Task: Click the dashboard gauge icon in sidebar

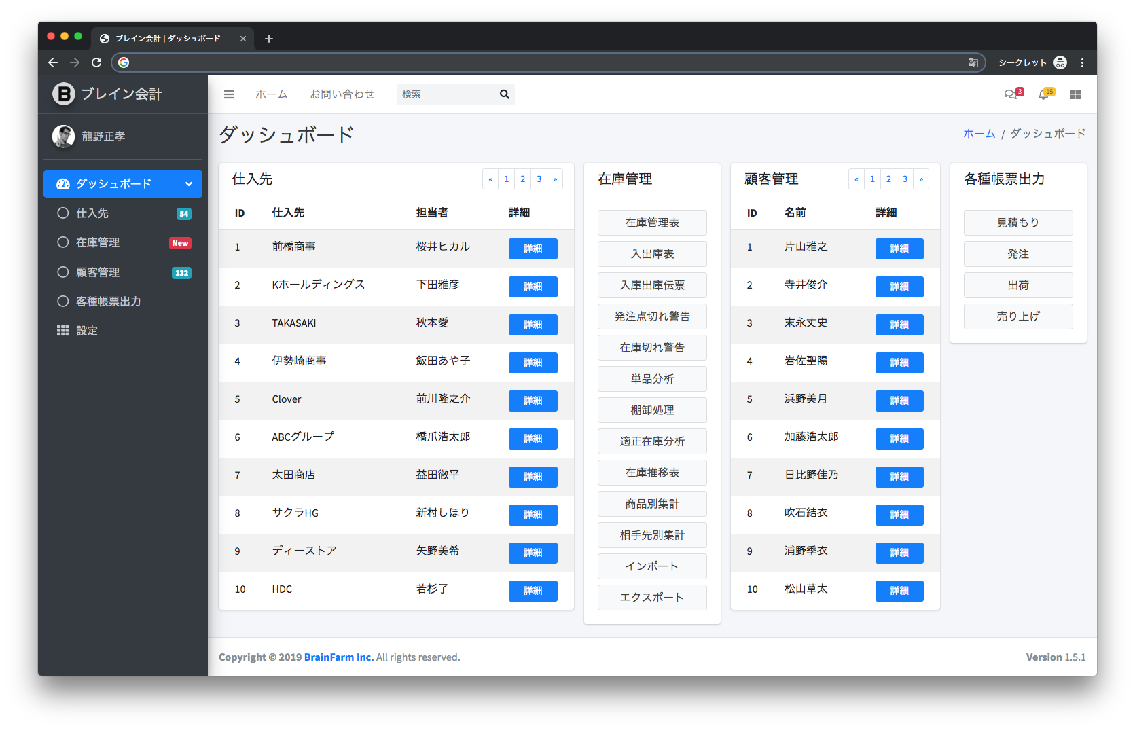Action: 63,184
